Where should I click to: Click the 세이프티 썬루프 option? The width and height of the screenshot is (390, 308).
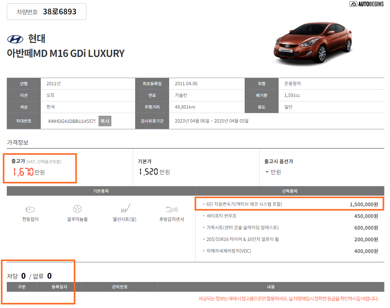coord(221,216)
